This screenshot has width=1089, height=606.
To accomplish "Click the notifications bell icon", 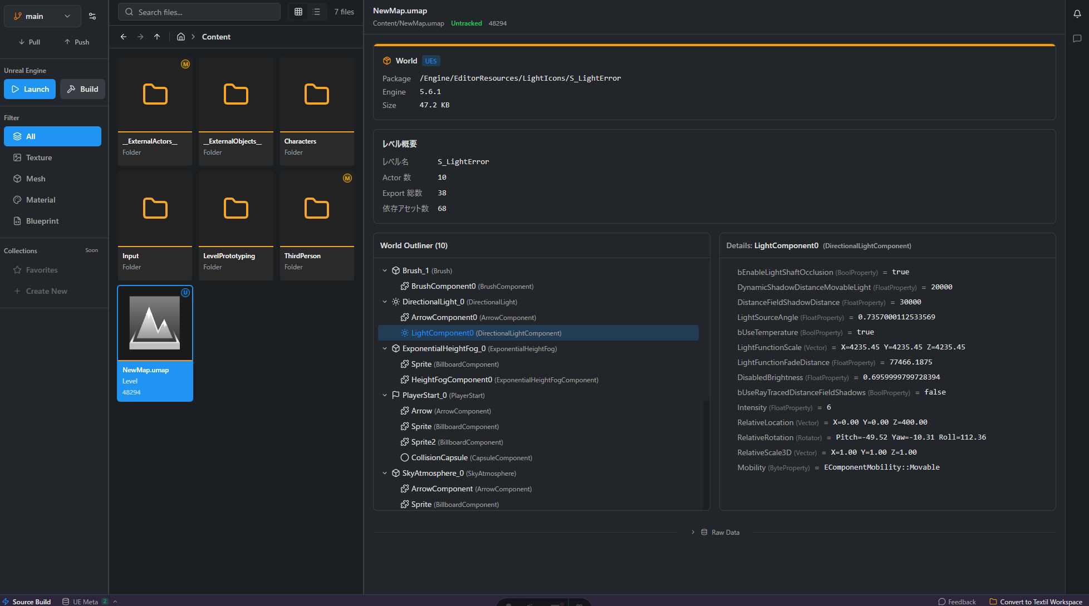I will (1077, 14).
